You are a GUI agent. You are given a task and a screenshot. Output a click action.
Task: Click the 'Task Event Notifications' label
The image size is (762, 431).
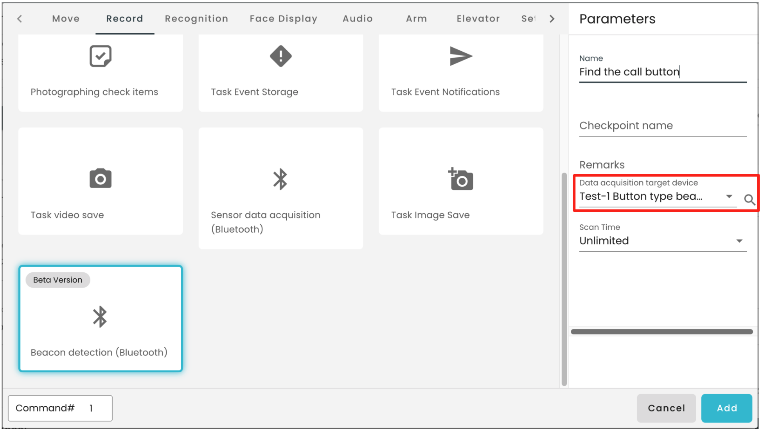click(446, 92)
